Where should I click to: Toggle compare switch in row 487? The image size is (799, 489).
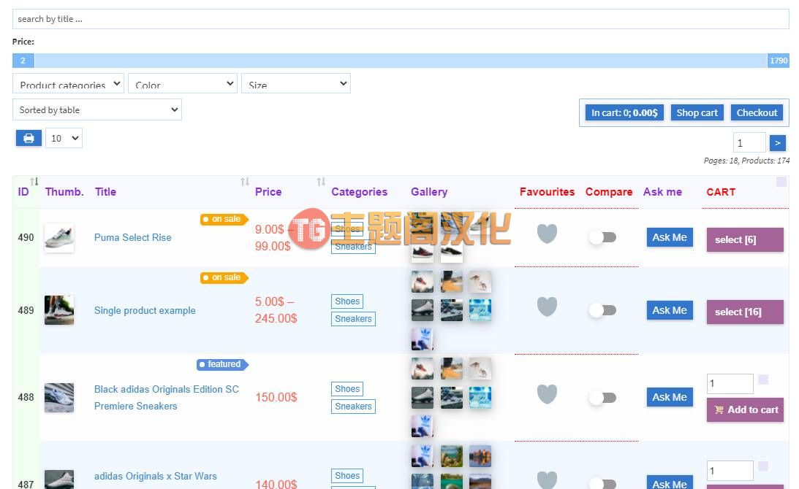602,483
